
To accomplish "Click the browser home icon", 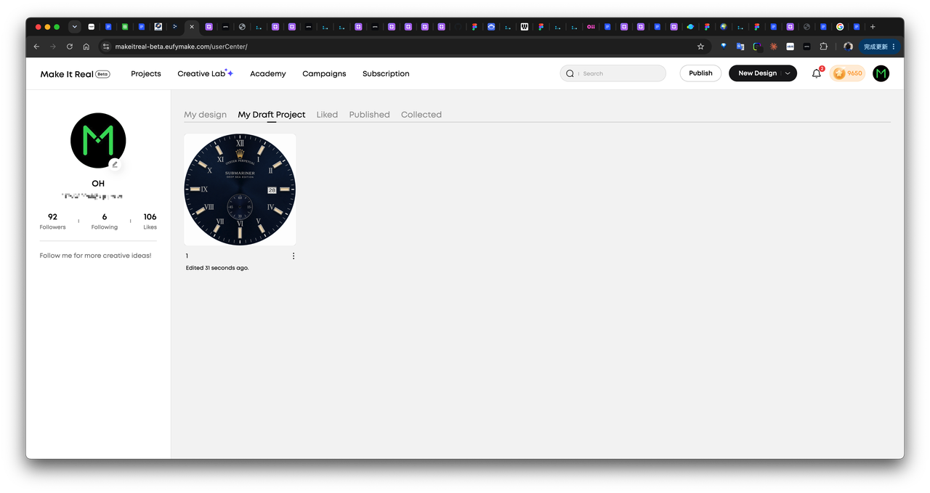I will pos(86,46).
